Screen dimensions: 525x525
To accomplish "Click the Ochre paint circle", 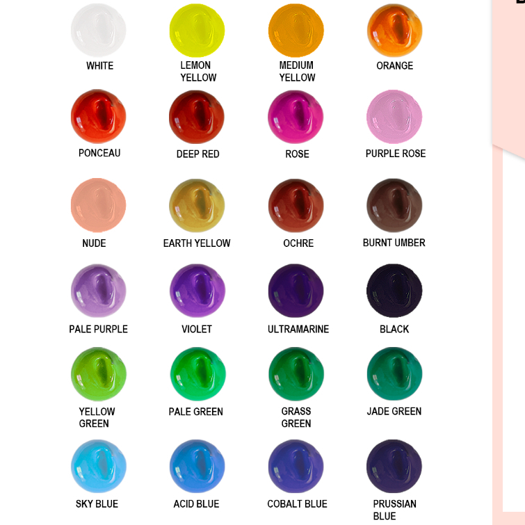I will pyautogui.click(x=296, y=205).
